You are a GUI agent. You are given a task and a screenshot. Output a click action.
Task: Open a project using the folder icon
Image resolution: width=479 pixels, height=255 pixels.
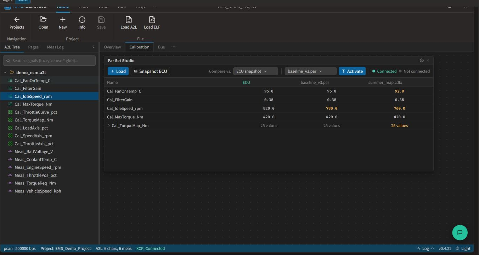point(43,23)
